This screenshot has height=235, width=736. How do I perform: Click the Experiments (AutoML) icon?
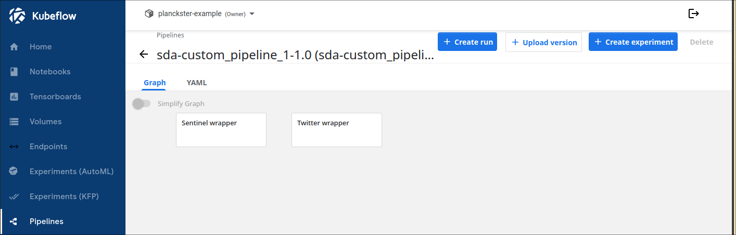pos(14,172)
